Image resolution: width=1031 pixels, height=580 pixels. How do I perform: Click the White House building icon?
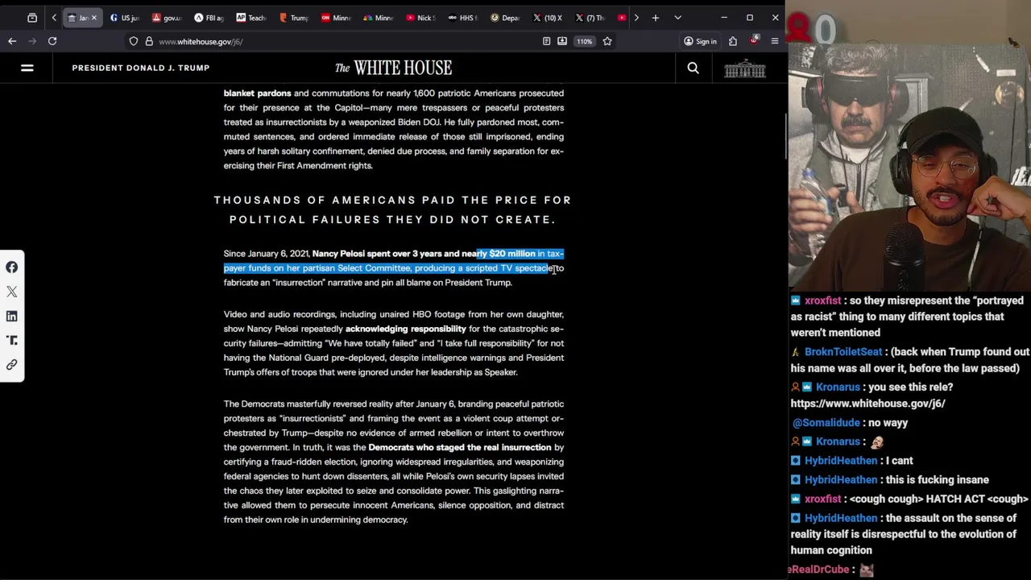pos(745,69)
